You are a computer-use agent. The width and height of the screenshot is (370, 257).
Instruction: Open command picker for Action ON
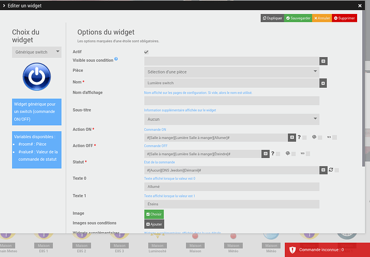pos(292,137)
